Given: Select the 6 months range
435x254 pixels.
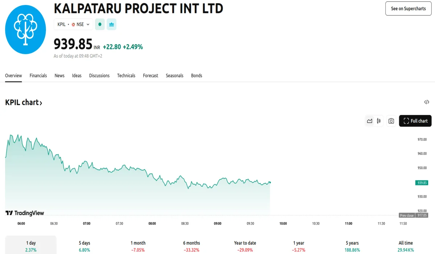Looking at the screenshot, I should click(191, 246).
